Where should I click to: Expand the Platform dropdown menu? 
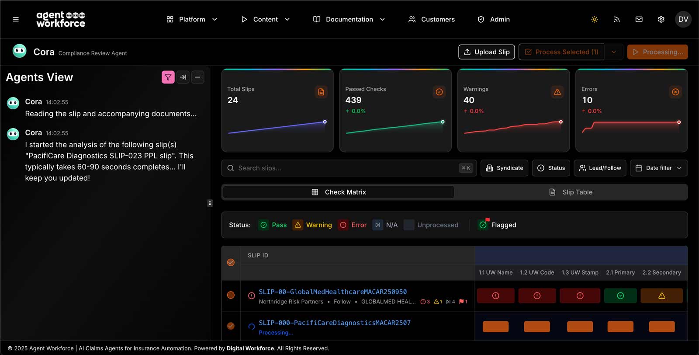(x=192, y=19)
